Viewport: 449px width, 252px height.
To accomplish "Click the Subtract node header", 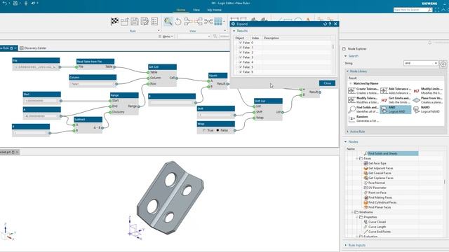I will pos(88,120).
